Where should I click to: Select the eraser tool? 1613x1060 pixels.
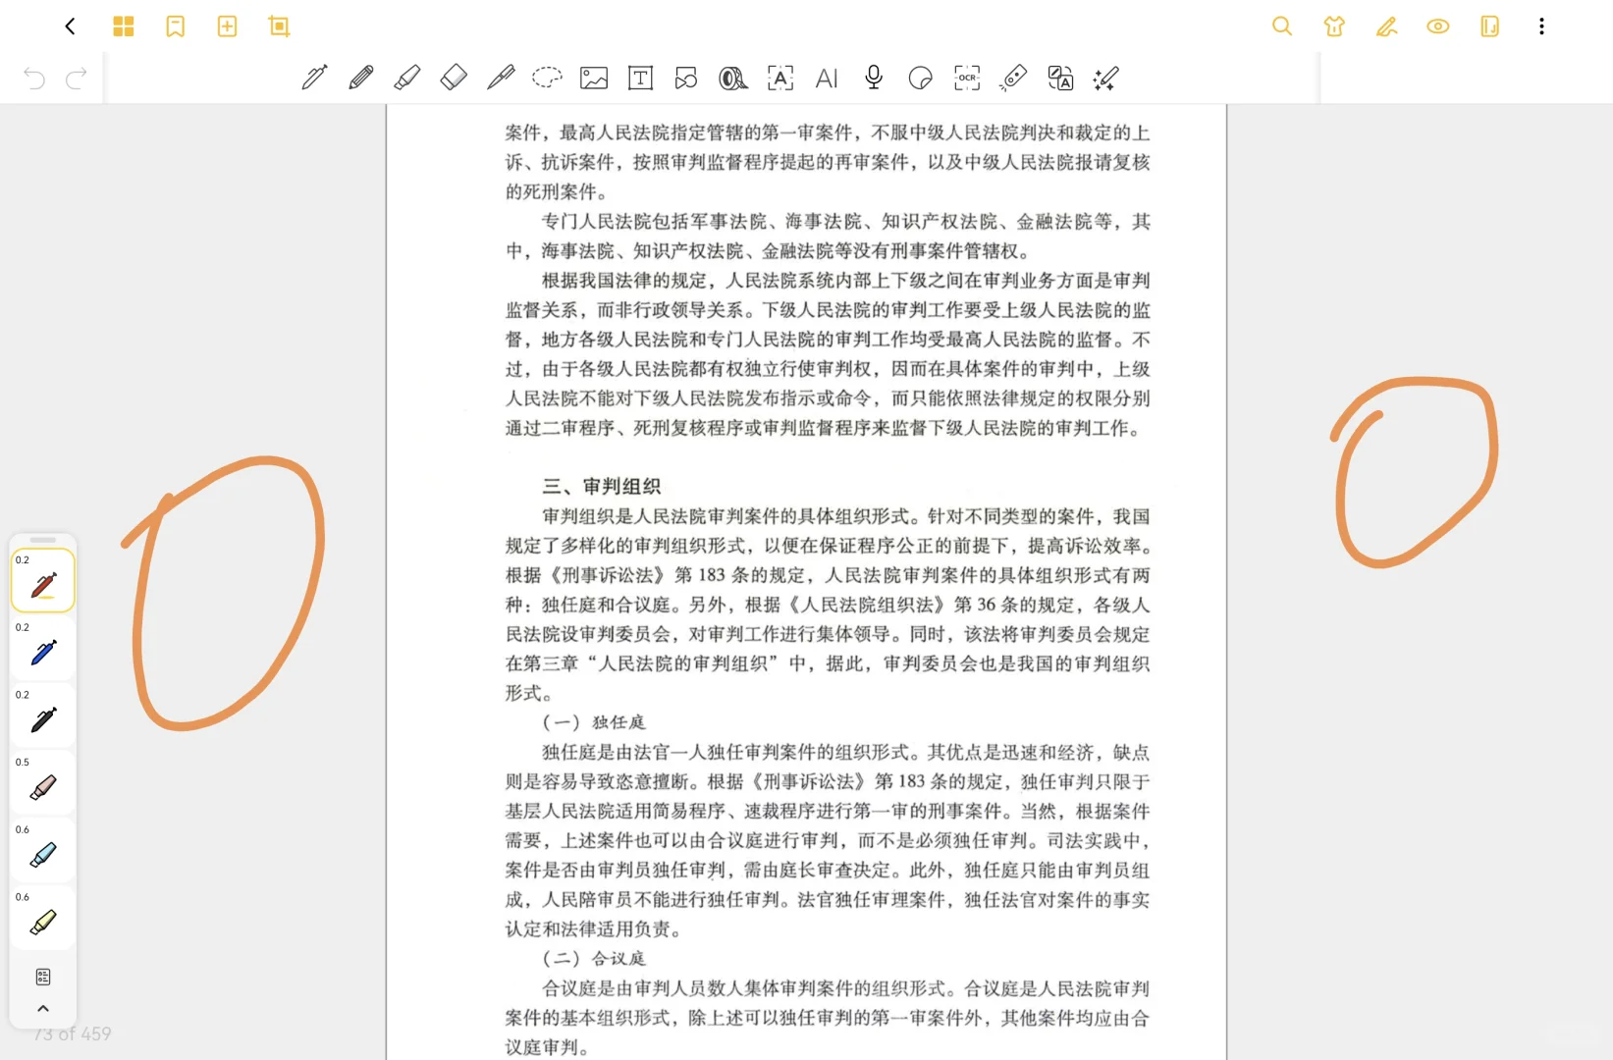(454, 79)
